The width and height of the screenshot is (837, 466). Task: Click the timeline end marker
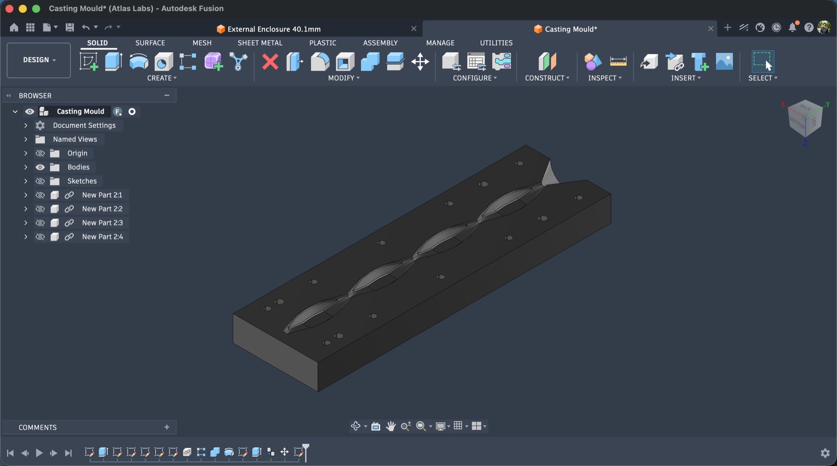pyautogui.click(x=306, y=452)
